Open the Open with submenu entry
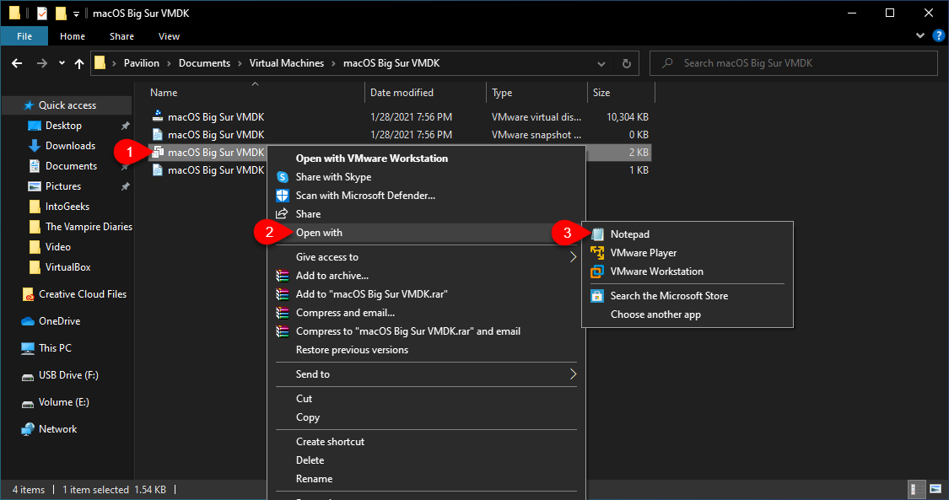Image resolution: width=949 pixels, height=500 pixels. point(426,233)
